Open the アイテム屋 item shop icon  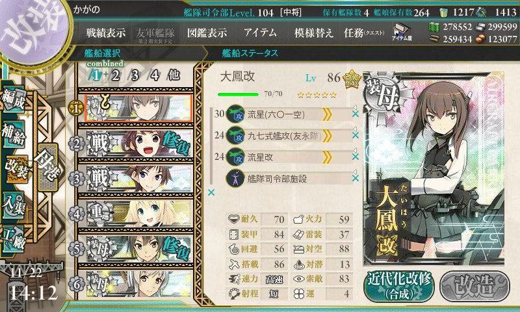[401, 32]
